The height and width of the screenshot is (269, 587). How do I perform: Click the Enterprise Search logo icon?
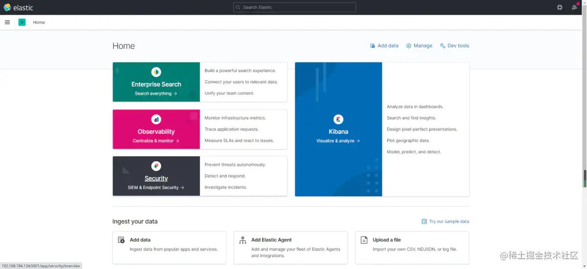click(x=156, y=72)
